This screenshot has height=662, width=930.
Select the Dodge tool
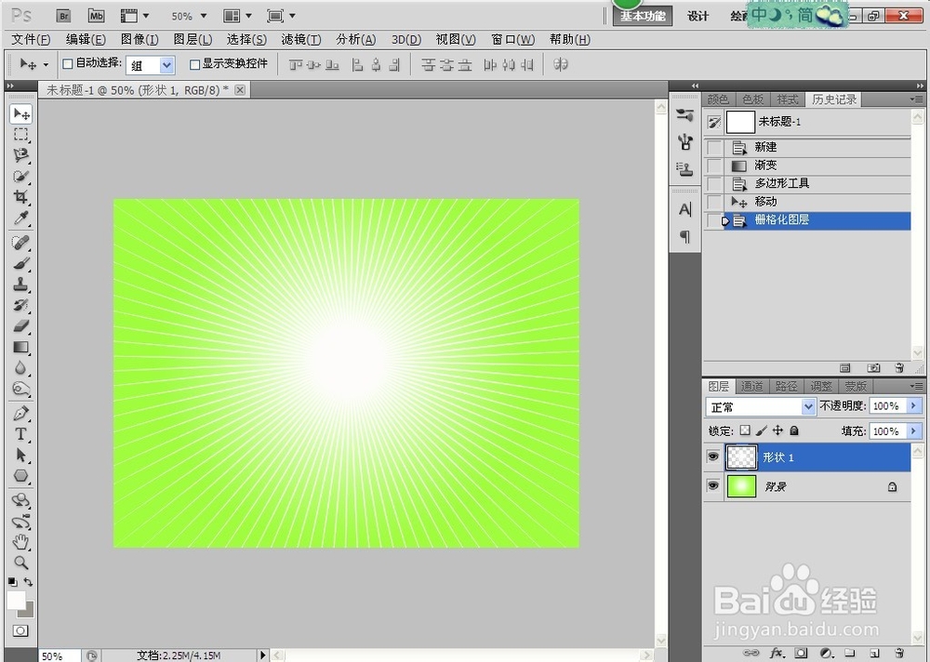pos(21,390)
